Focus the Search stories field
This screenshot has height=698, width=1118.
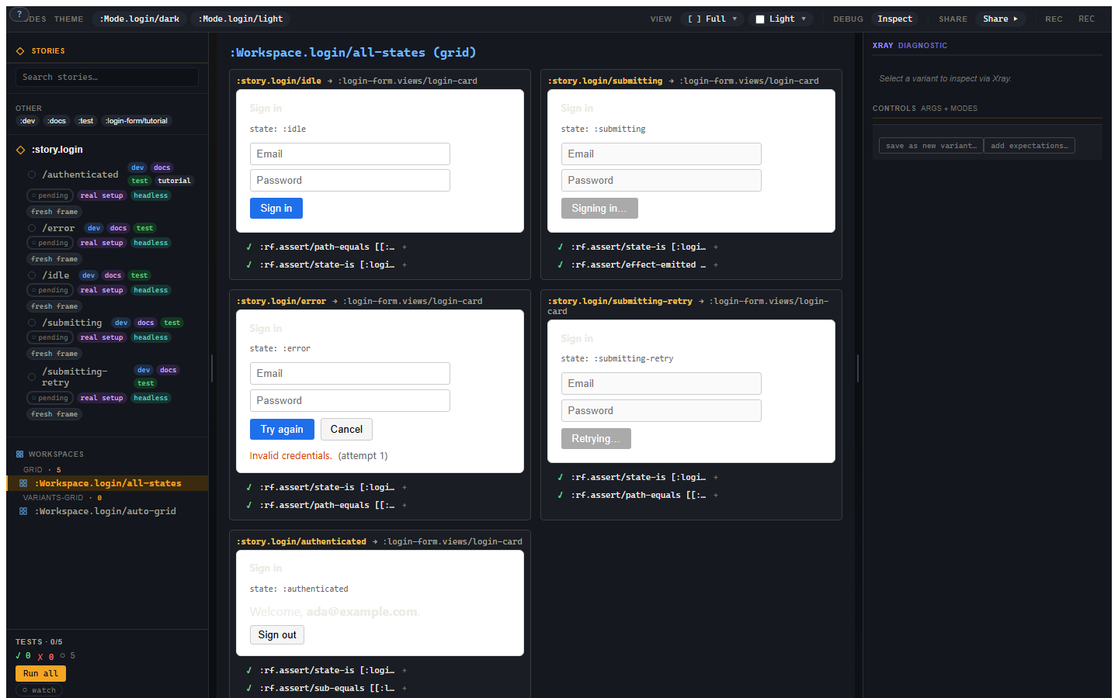107,77
